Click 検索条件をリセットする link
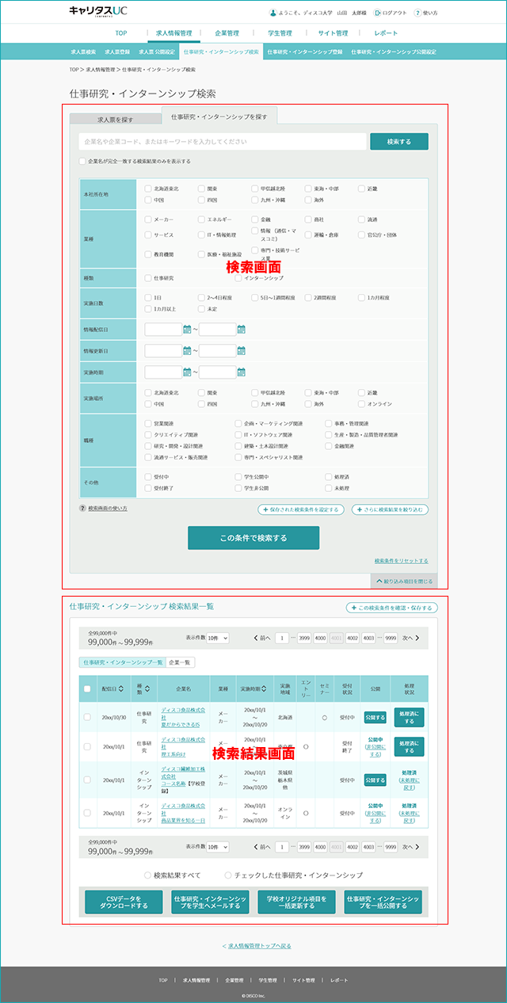The image size is (507, 1003). [x=402, y=561]
